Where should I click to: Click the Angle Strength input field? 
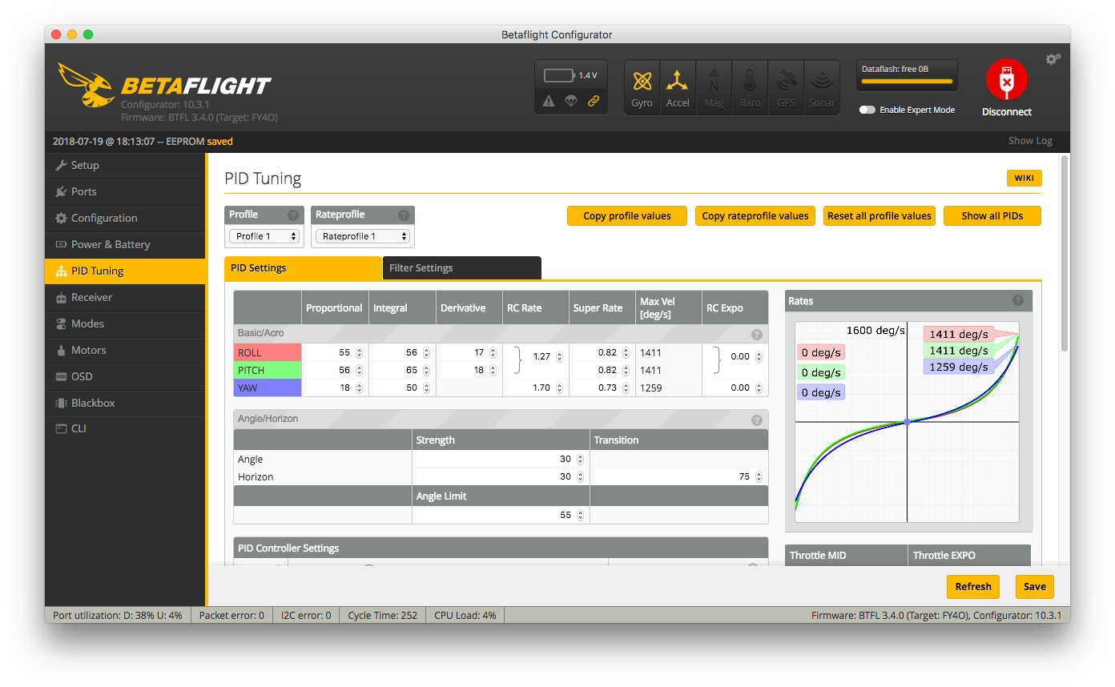pyautogui.click(x=501, y=460)
